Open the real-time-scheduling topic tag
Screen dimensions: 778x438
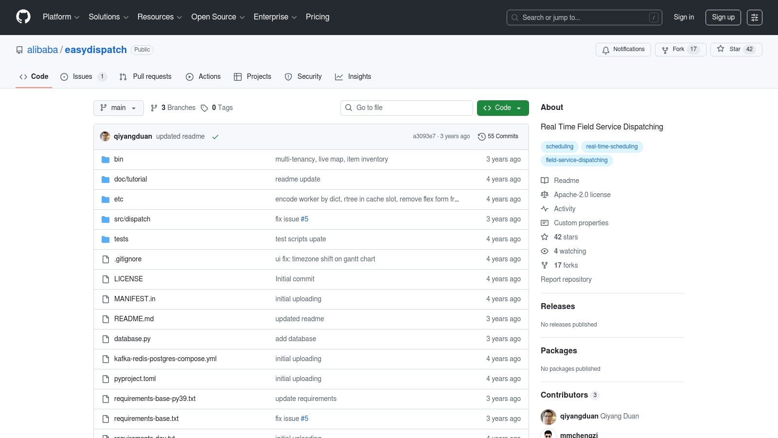click(611, 146)
